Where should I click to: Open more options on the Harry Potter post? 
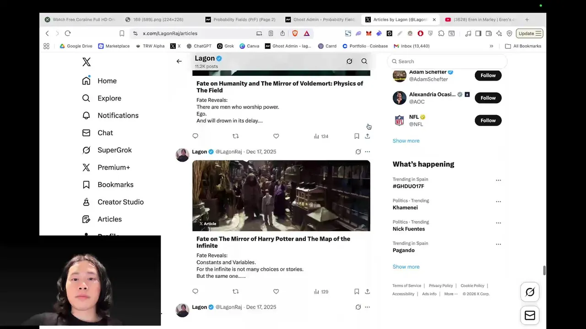(367, 152)
